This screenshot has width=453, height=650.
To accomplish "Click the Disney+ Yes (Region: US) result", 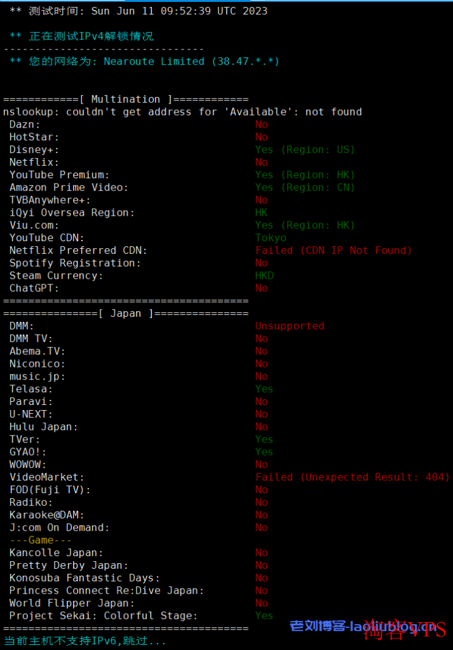I will click(x=305, y=150).
